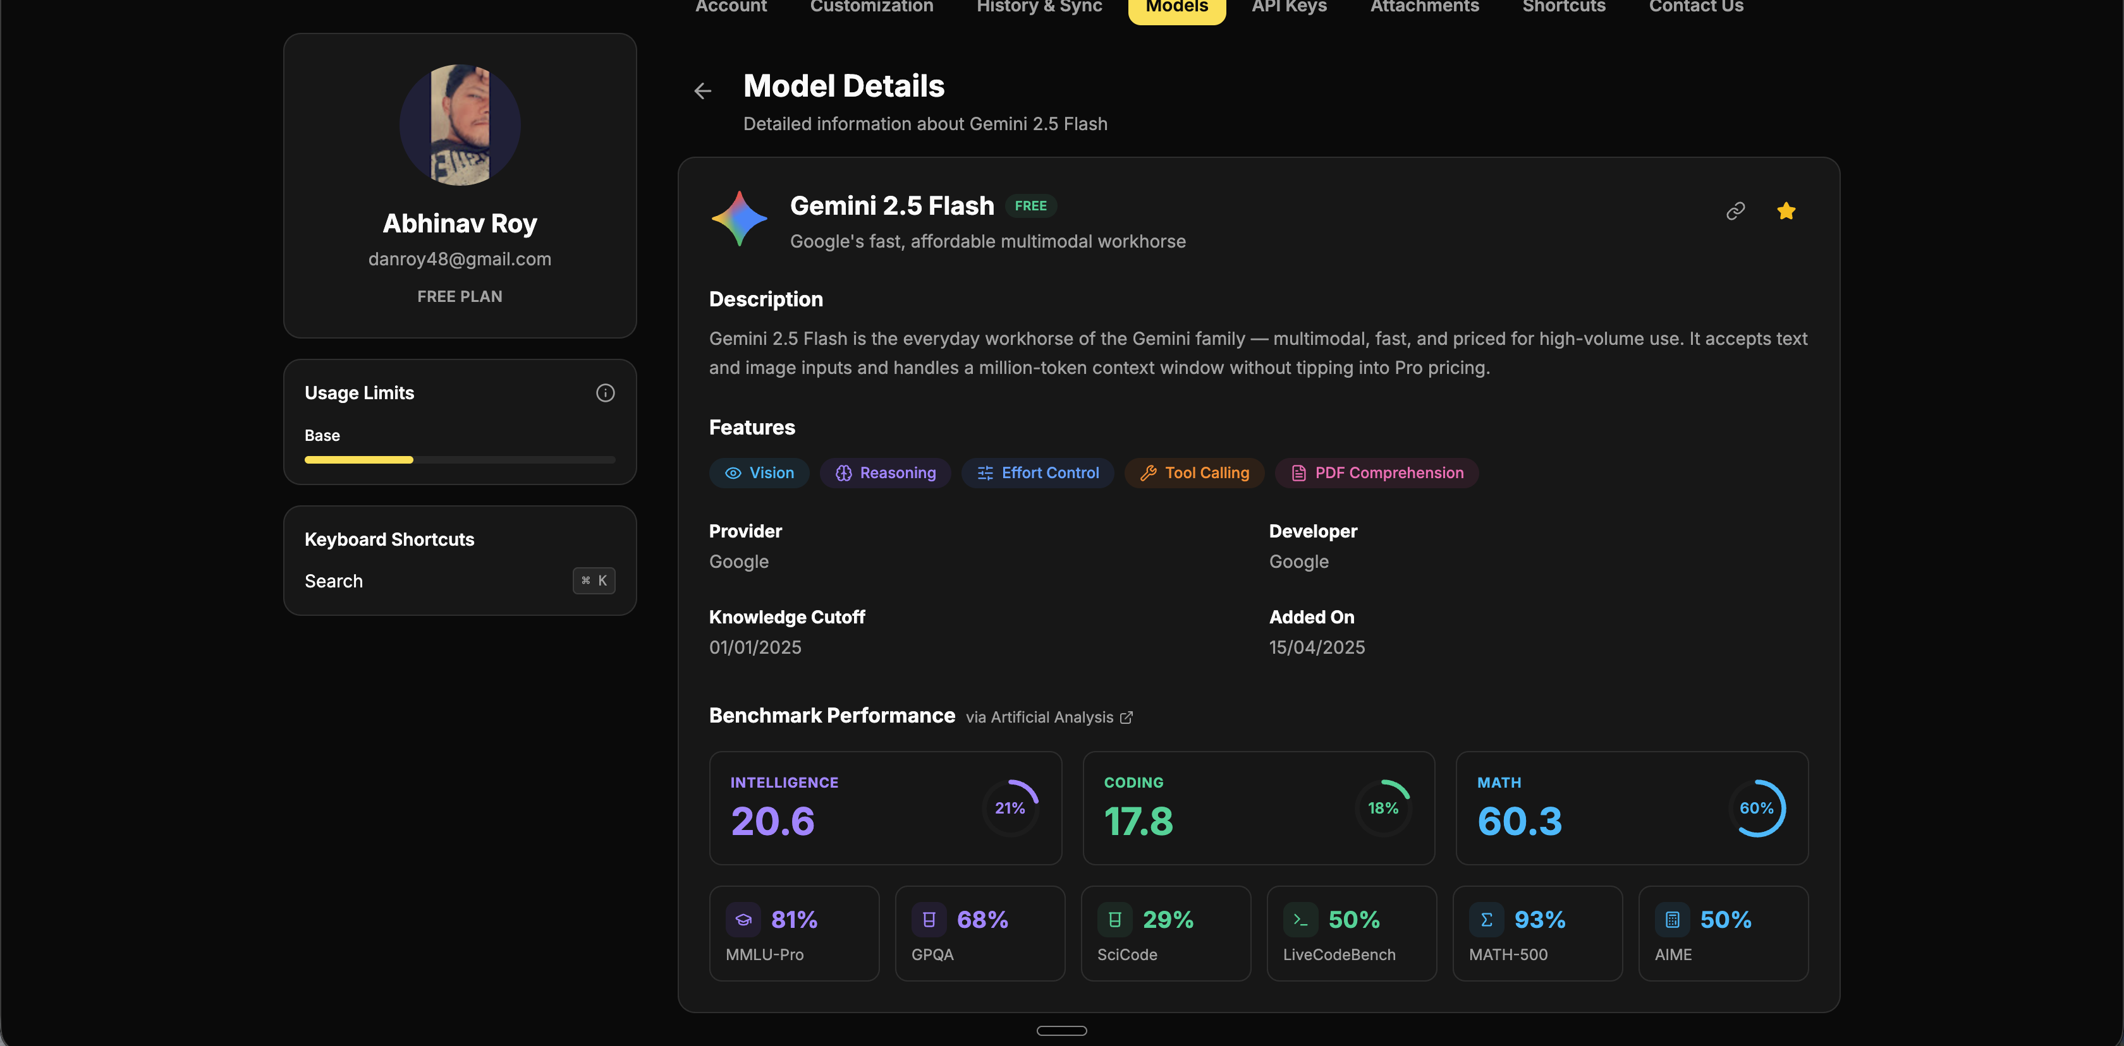
Task: Open the Contact Us tab
Action: point(1696,6)
